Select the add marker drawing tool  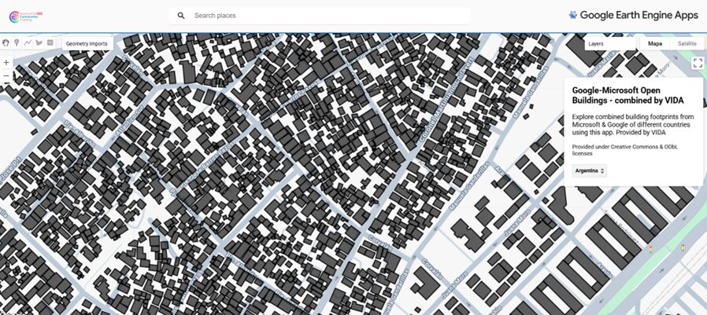tap(17, 42)
